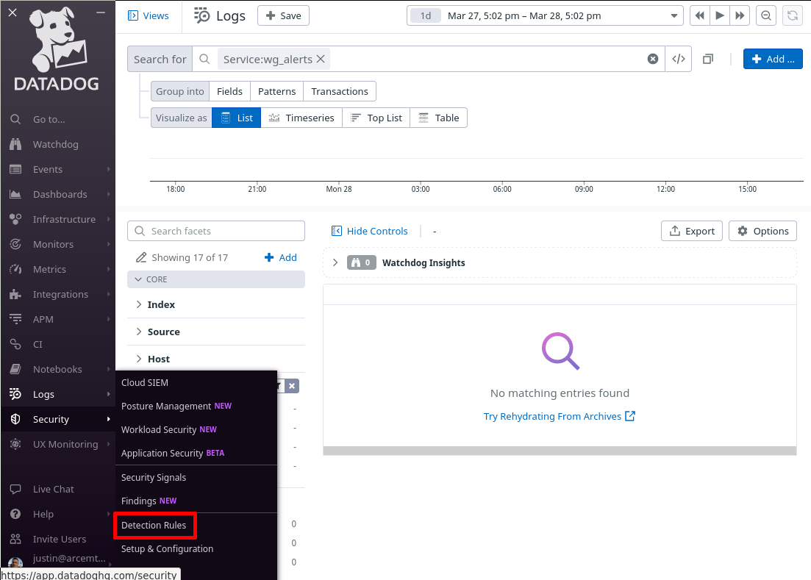
Task: Click the copy query icon
Action: pos(708,59)
